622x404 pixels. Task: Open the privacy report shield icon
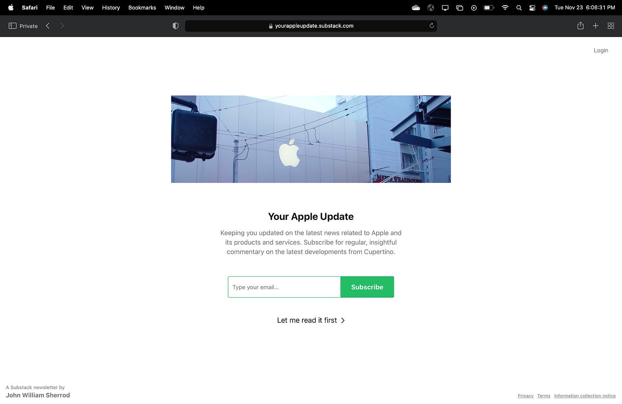click(x=175, y=26)
